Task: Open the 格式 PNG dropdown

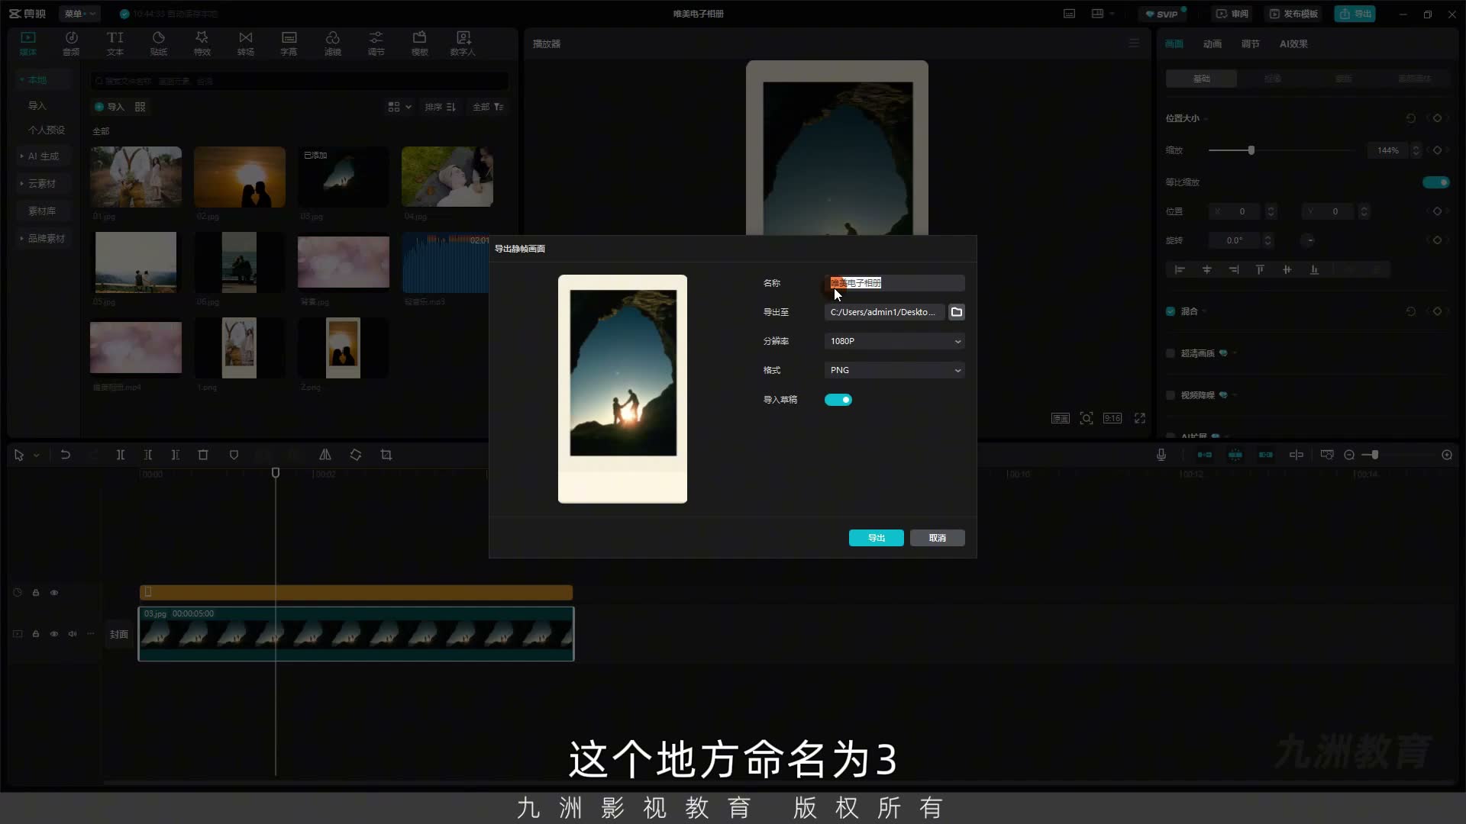Action: (894, 370)
